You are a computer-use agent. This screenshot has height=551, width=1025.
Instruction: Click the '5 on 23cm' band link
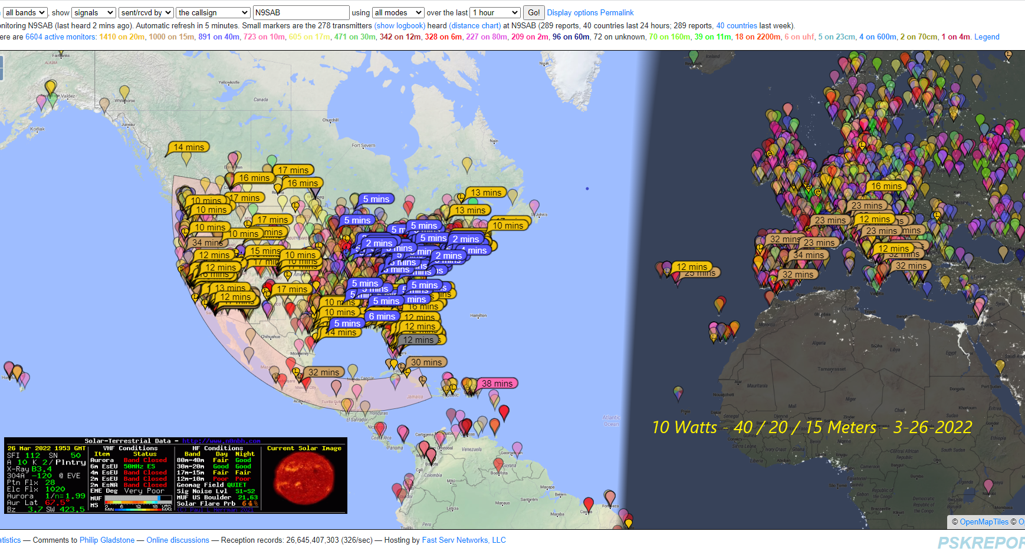(837, 37)
